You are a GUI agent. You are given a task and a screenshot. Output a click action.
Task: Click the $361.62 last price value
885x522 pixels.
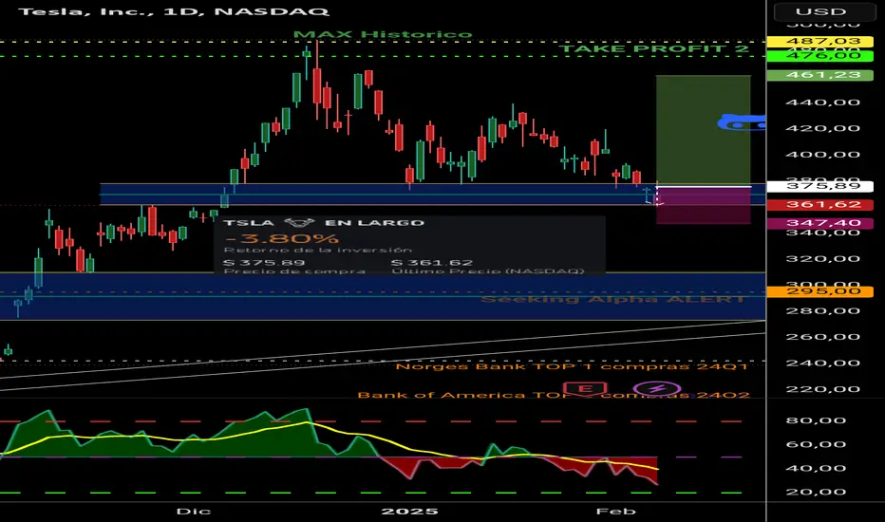[x=432, y=262]
